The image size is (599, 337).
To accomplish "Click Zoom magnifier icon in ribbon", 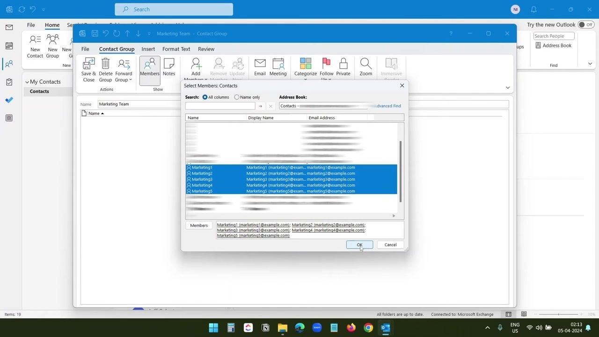I will point(366,67).
